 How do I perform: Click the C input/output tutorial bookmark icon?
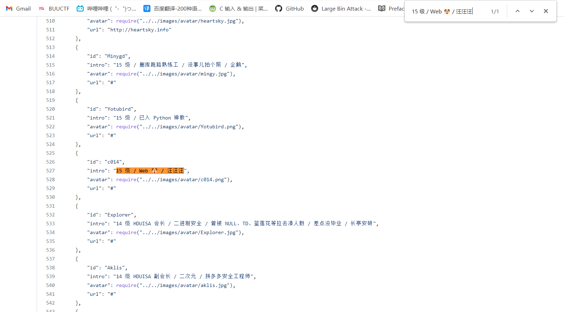coord(213,8)
